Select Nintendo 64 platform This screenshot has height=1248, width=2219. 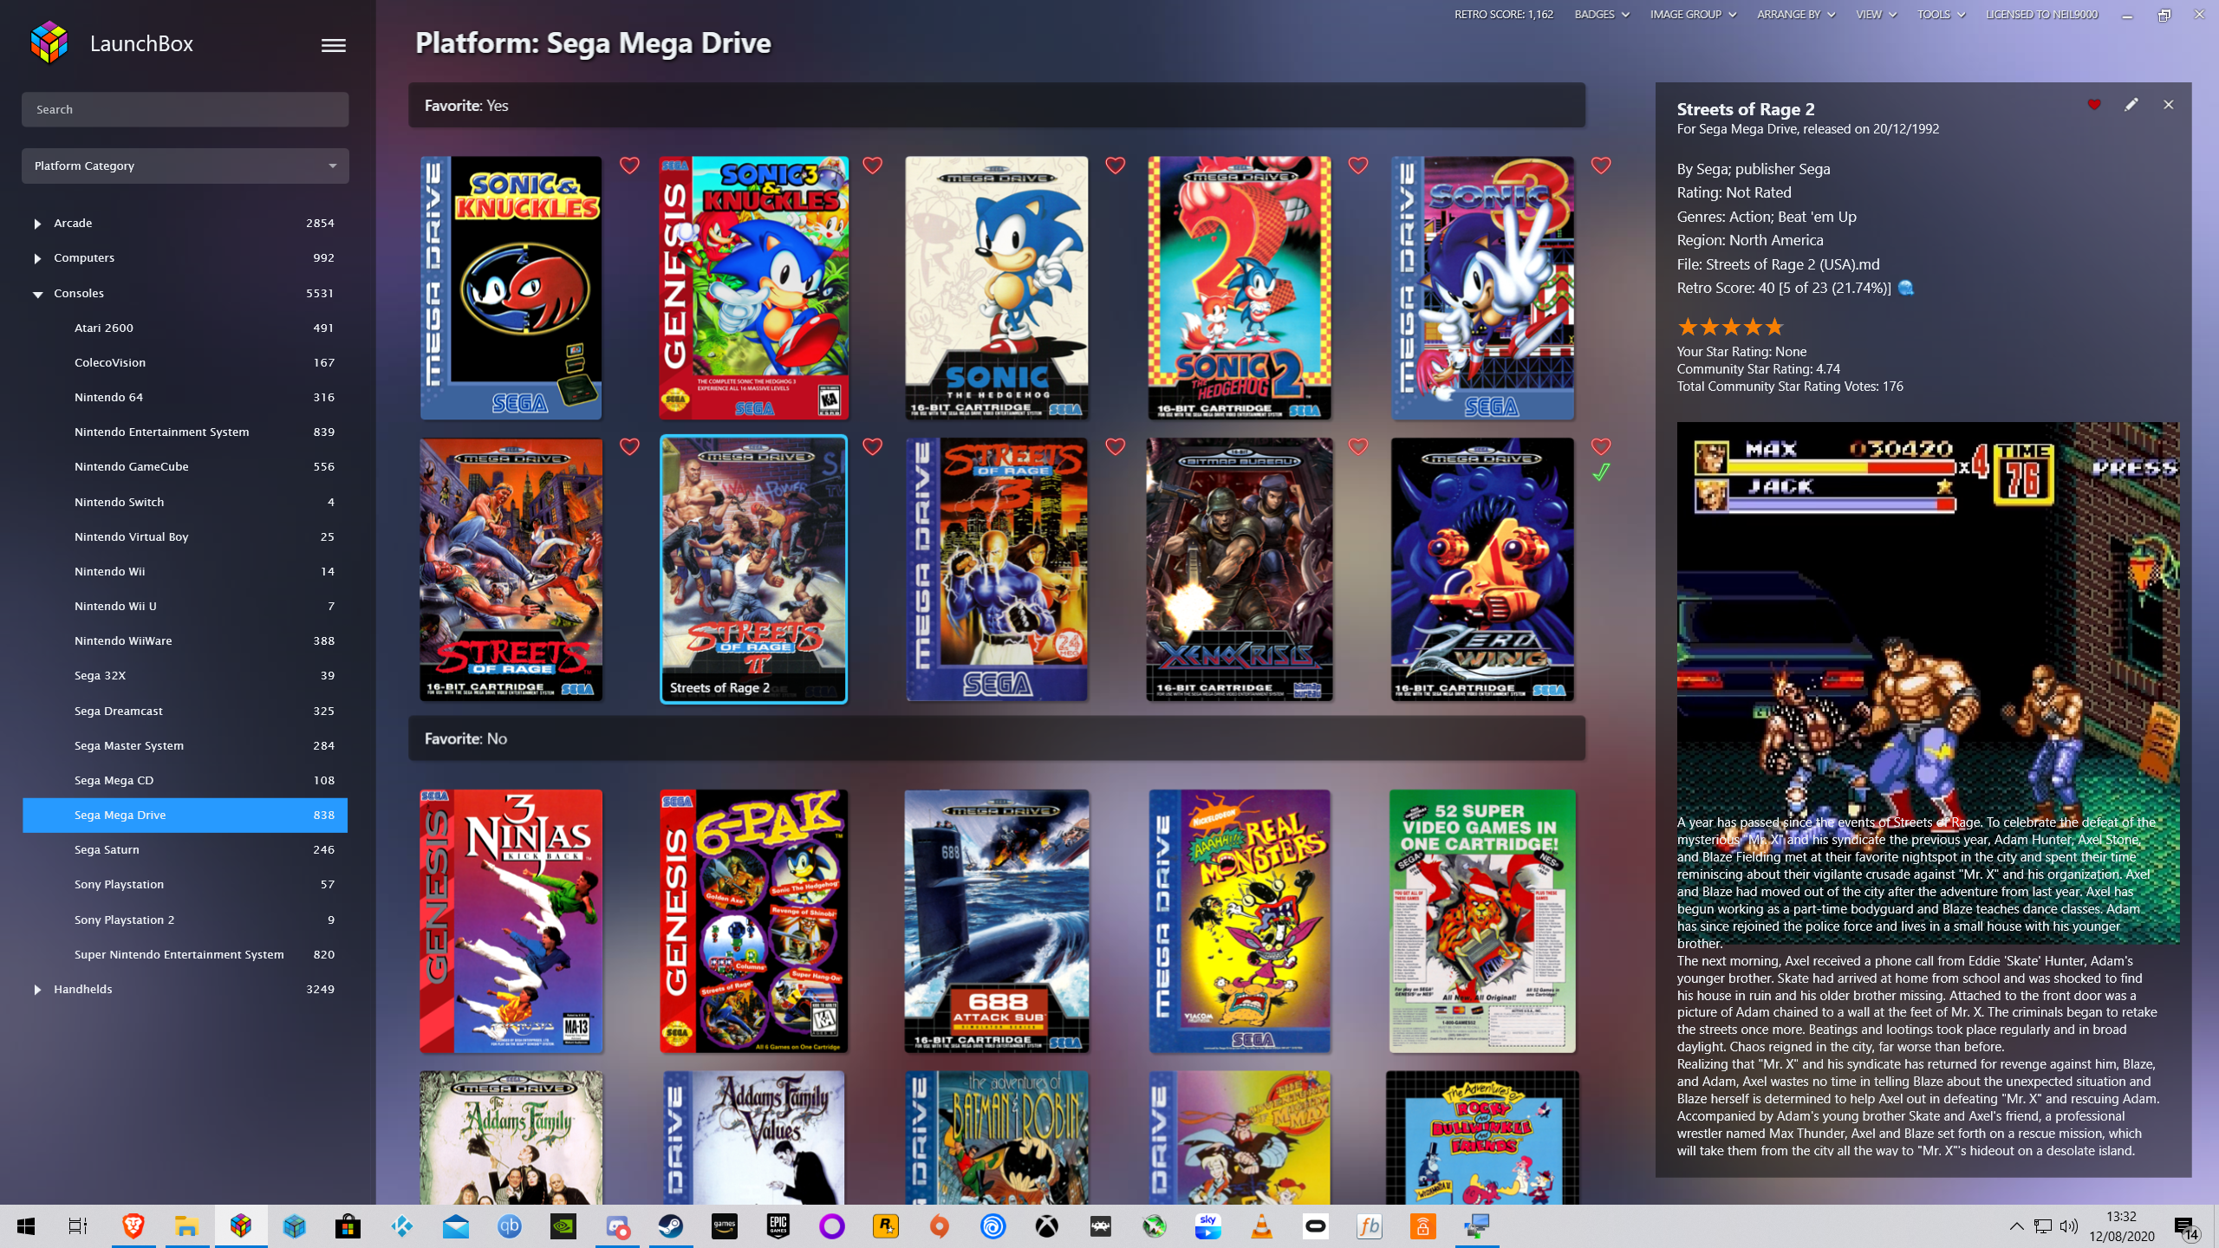[x=185, y=397]
